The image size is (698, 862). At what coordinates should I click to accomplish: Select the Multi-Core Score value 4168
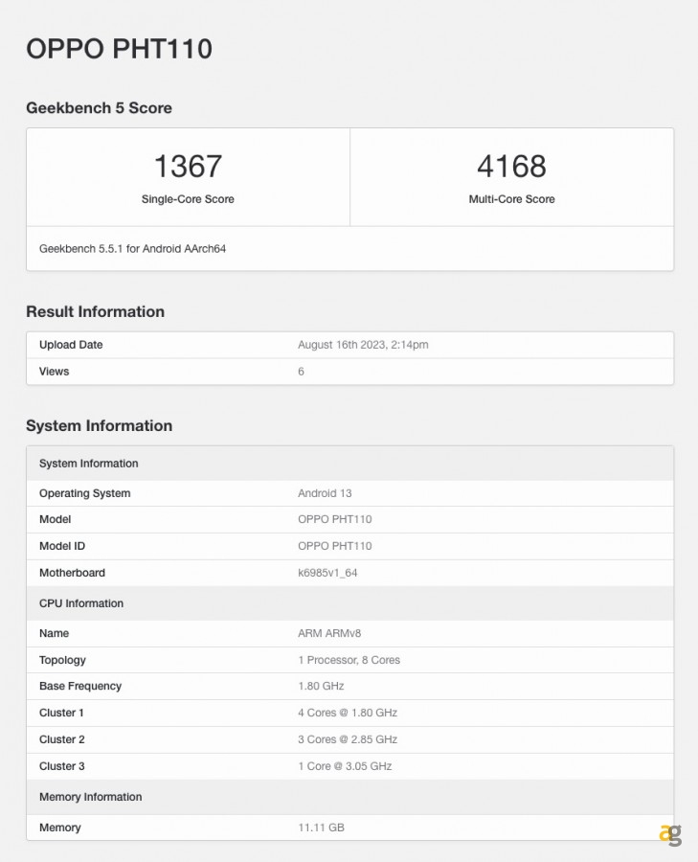click(511, 167)
